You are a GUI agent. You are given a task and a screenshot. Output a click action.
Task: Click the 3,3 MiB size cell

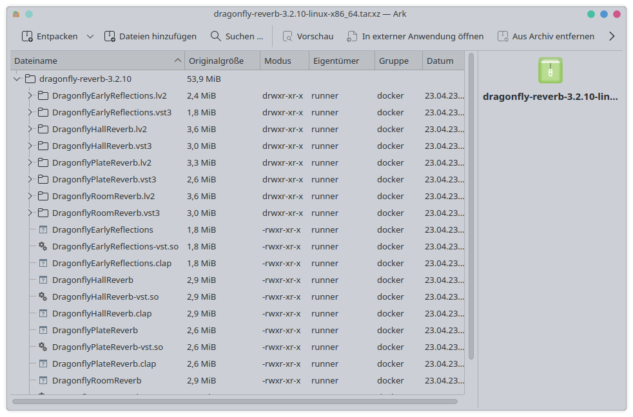click(x=202, y=162)
